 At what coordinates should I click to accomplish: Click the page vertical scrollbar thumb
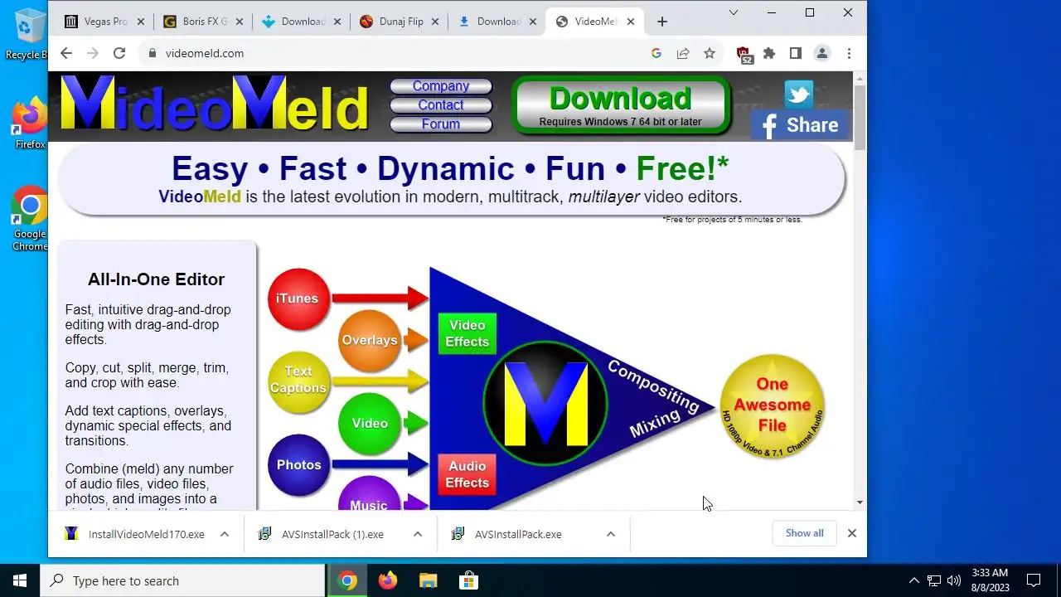[860, 117]
